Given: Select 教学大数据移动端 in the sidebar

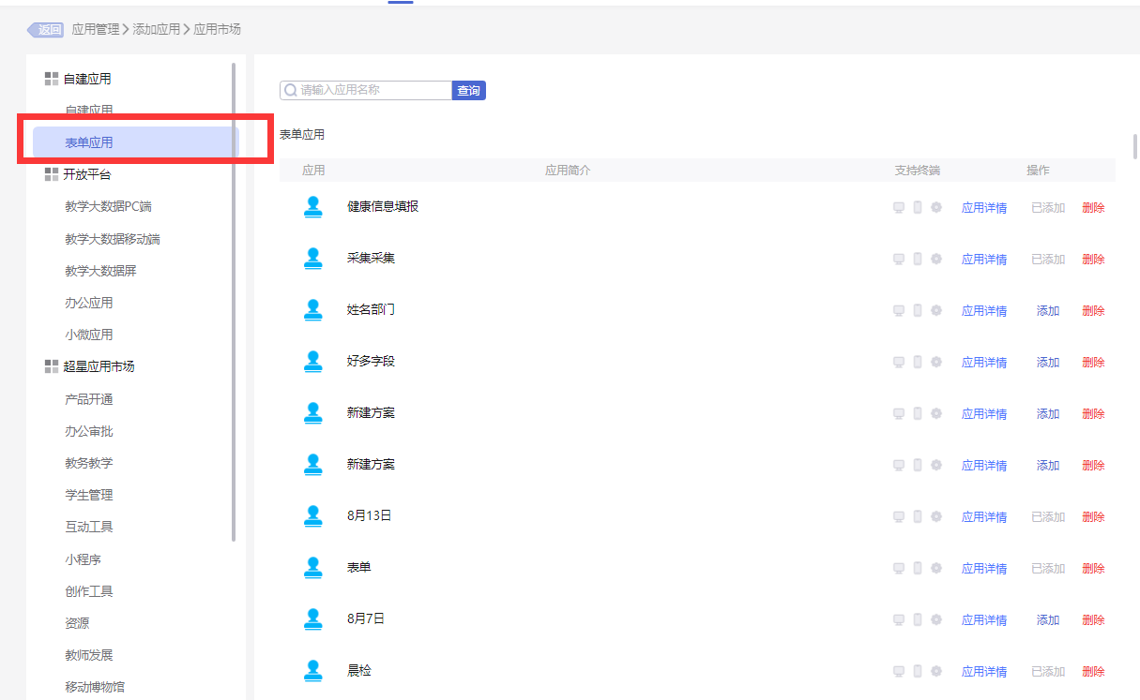Looking at the screenshot, I should 113,239.
